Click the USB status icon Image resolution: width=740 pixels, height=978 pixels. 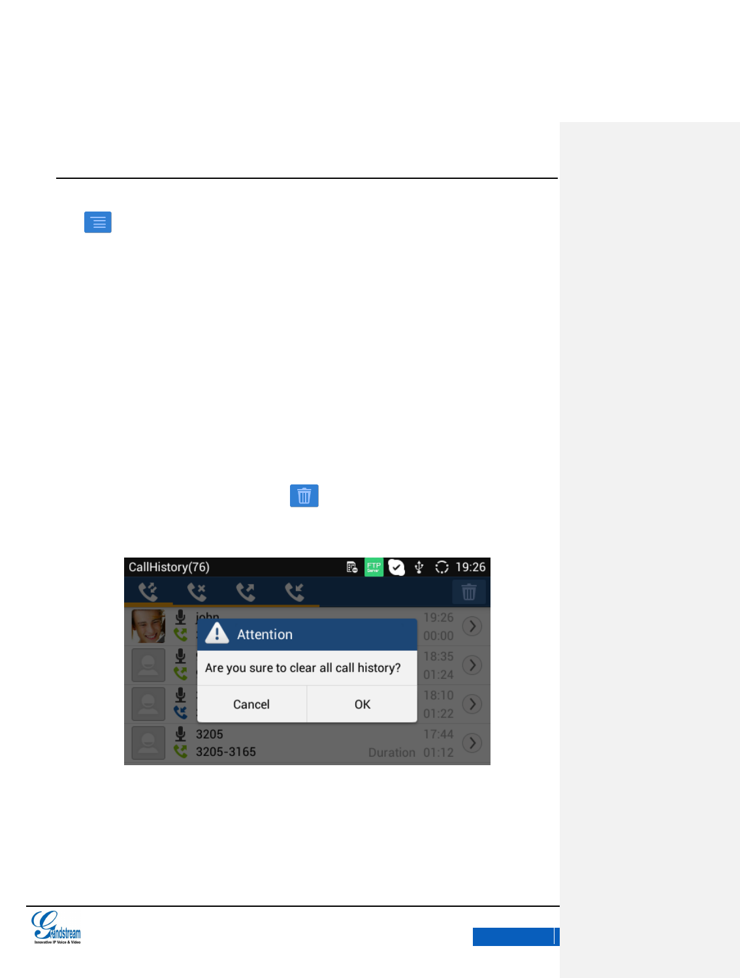[x=419, y=567]
